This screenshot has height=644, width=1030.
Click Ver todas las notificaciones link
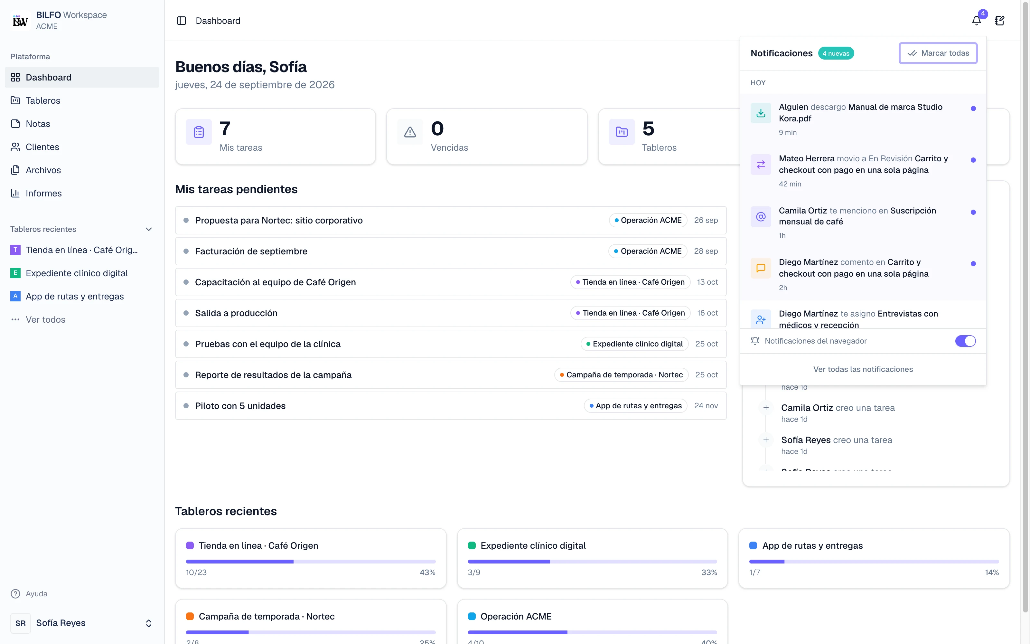tap(863, 369)
